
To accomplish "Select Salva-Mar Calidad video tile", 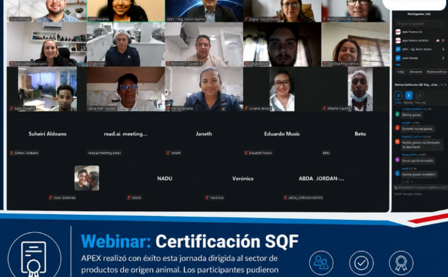I will point(126,89).
